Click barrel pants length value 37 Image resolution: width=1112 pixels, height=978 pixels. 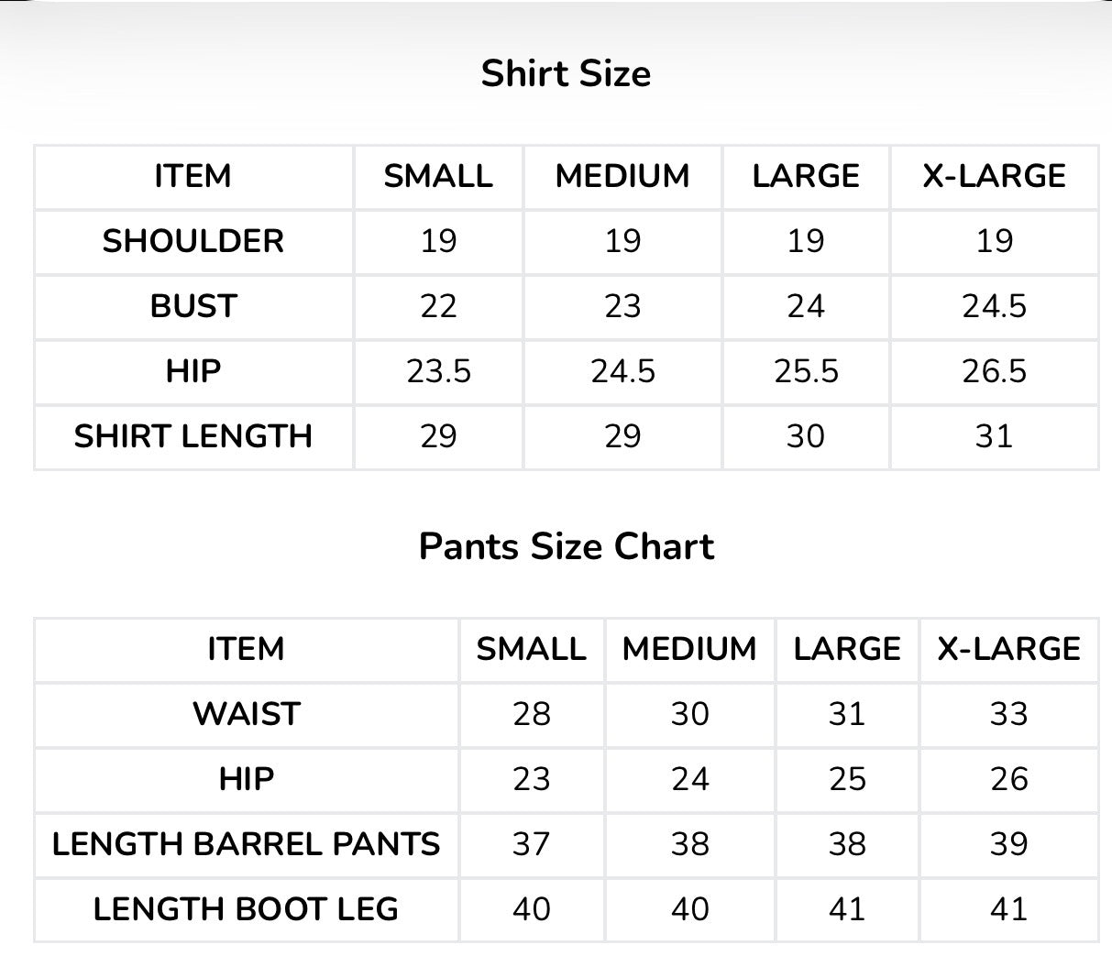coord(532,844)
